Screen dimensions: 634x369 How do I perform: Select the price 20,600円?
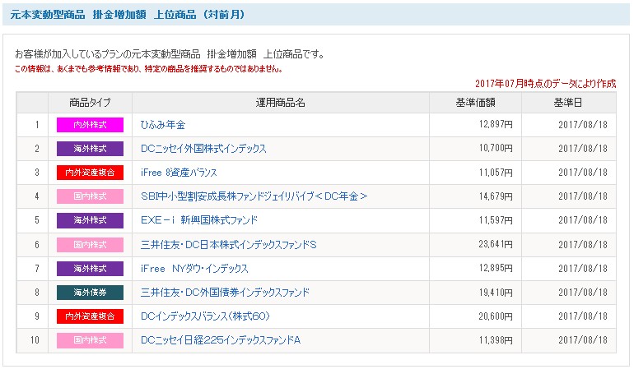[496, 316]
